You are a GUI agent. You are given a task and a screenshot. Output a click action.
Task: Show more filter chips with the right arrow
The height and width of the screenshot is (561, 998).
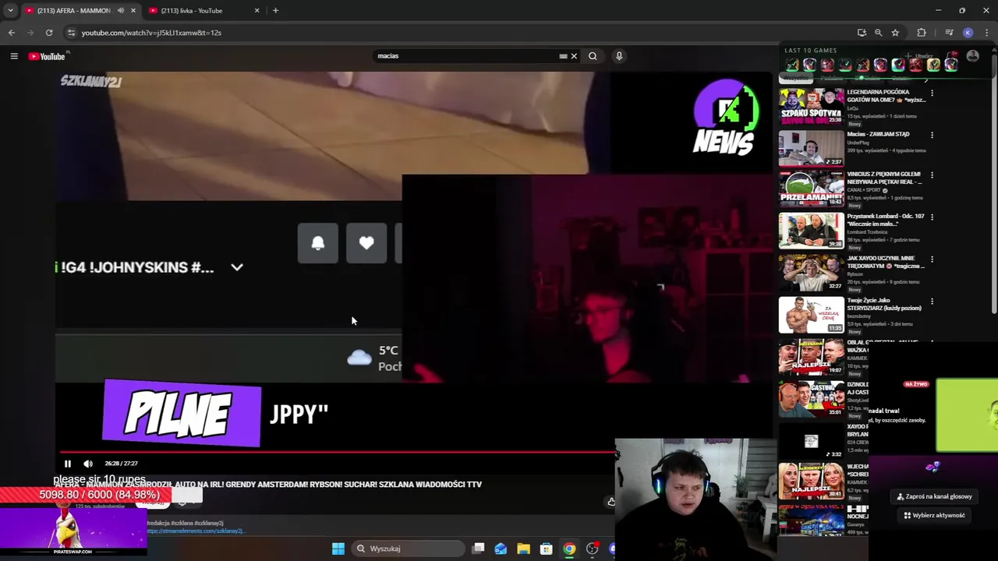[926, 79]
